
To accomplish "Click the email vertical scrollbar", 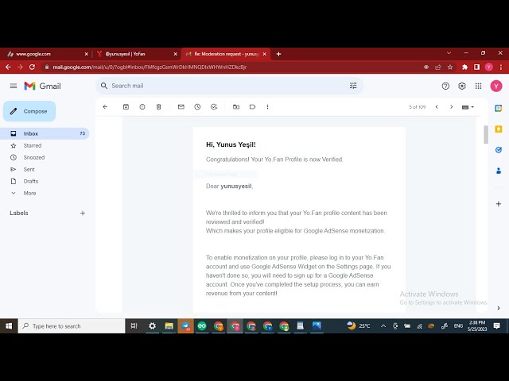I will pyautogui.click(x=486, y=134).
